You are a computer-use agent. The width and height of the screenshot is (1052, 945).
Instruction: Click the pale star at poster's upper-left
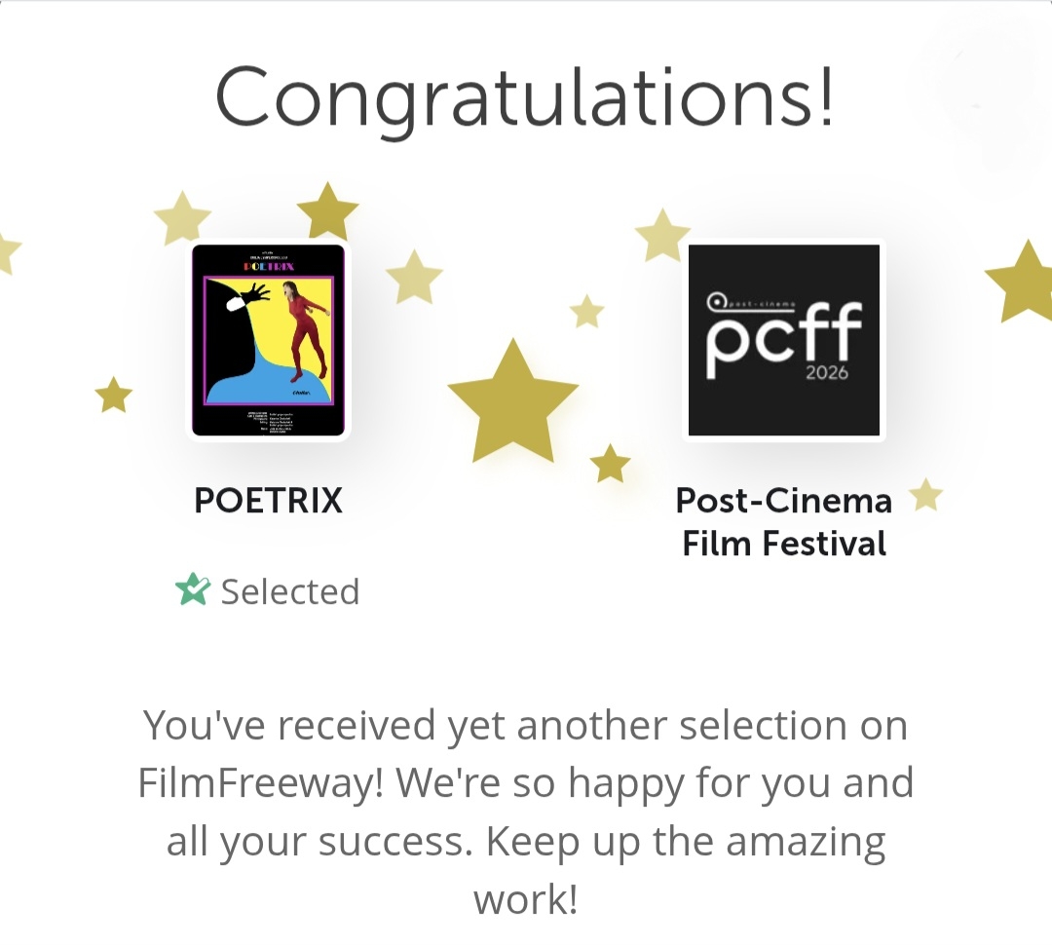pos(182,218)
